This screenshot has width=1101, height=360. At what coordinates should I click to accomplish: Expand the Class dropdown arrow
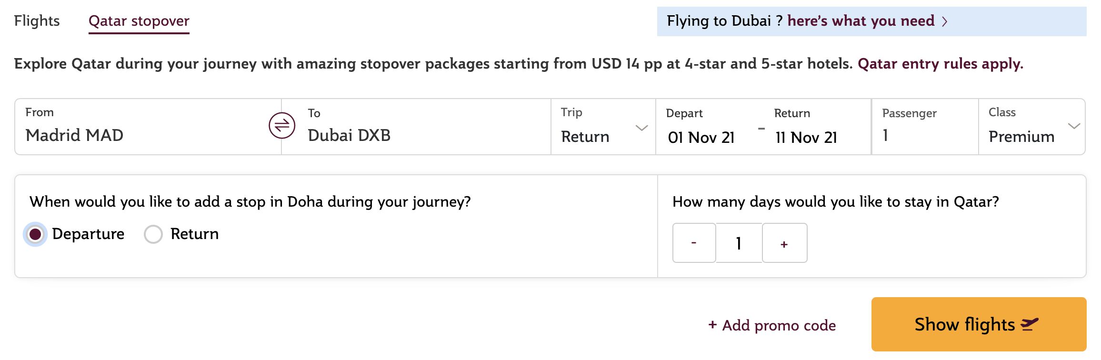coord(1074,126)
